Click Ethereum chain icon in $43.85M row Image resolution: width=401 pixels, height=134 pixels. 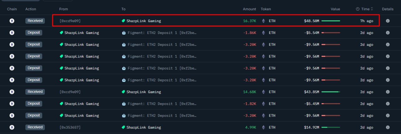coord(12,92)
